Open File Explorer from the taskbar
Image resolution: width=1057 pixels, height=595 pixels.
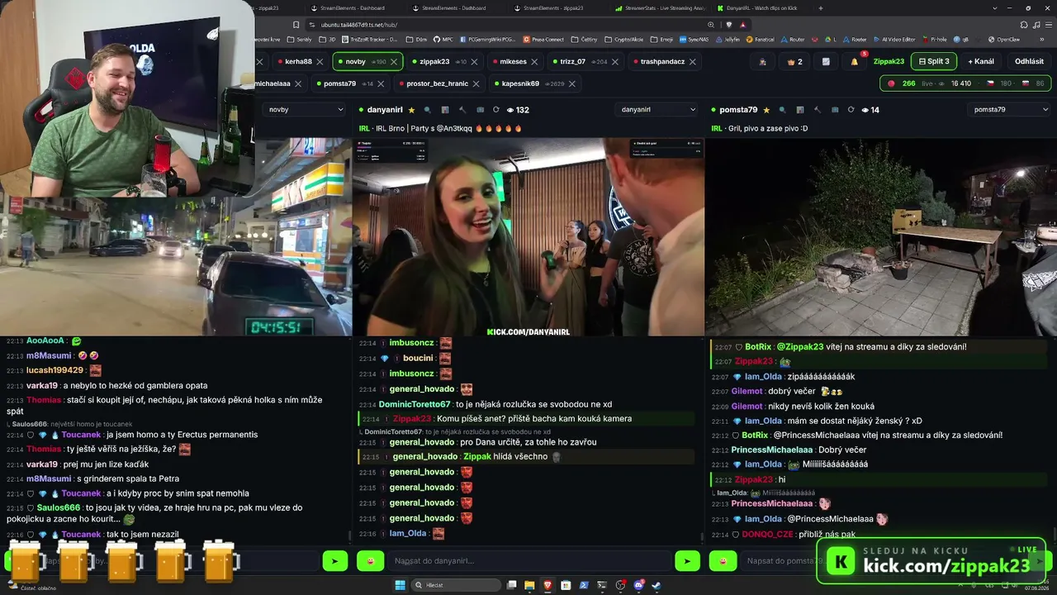point(529,585)
